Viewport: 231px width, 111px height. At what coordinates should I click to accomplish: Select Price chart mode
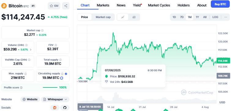click(84, 17)
